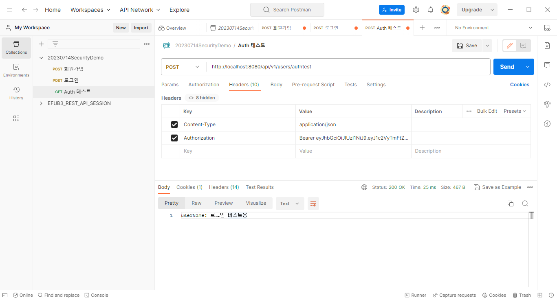Open the Comments icon in right sidebar
The image size is (557, 300).
tap(547, 65)
